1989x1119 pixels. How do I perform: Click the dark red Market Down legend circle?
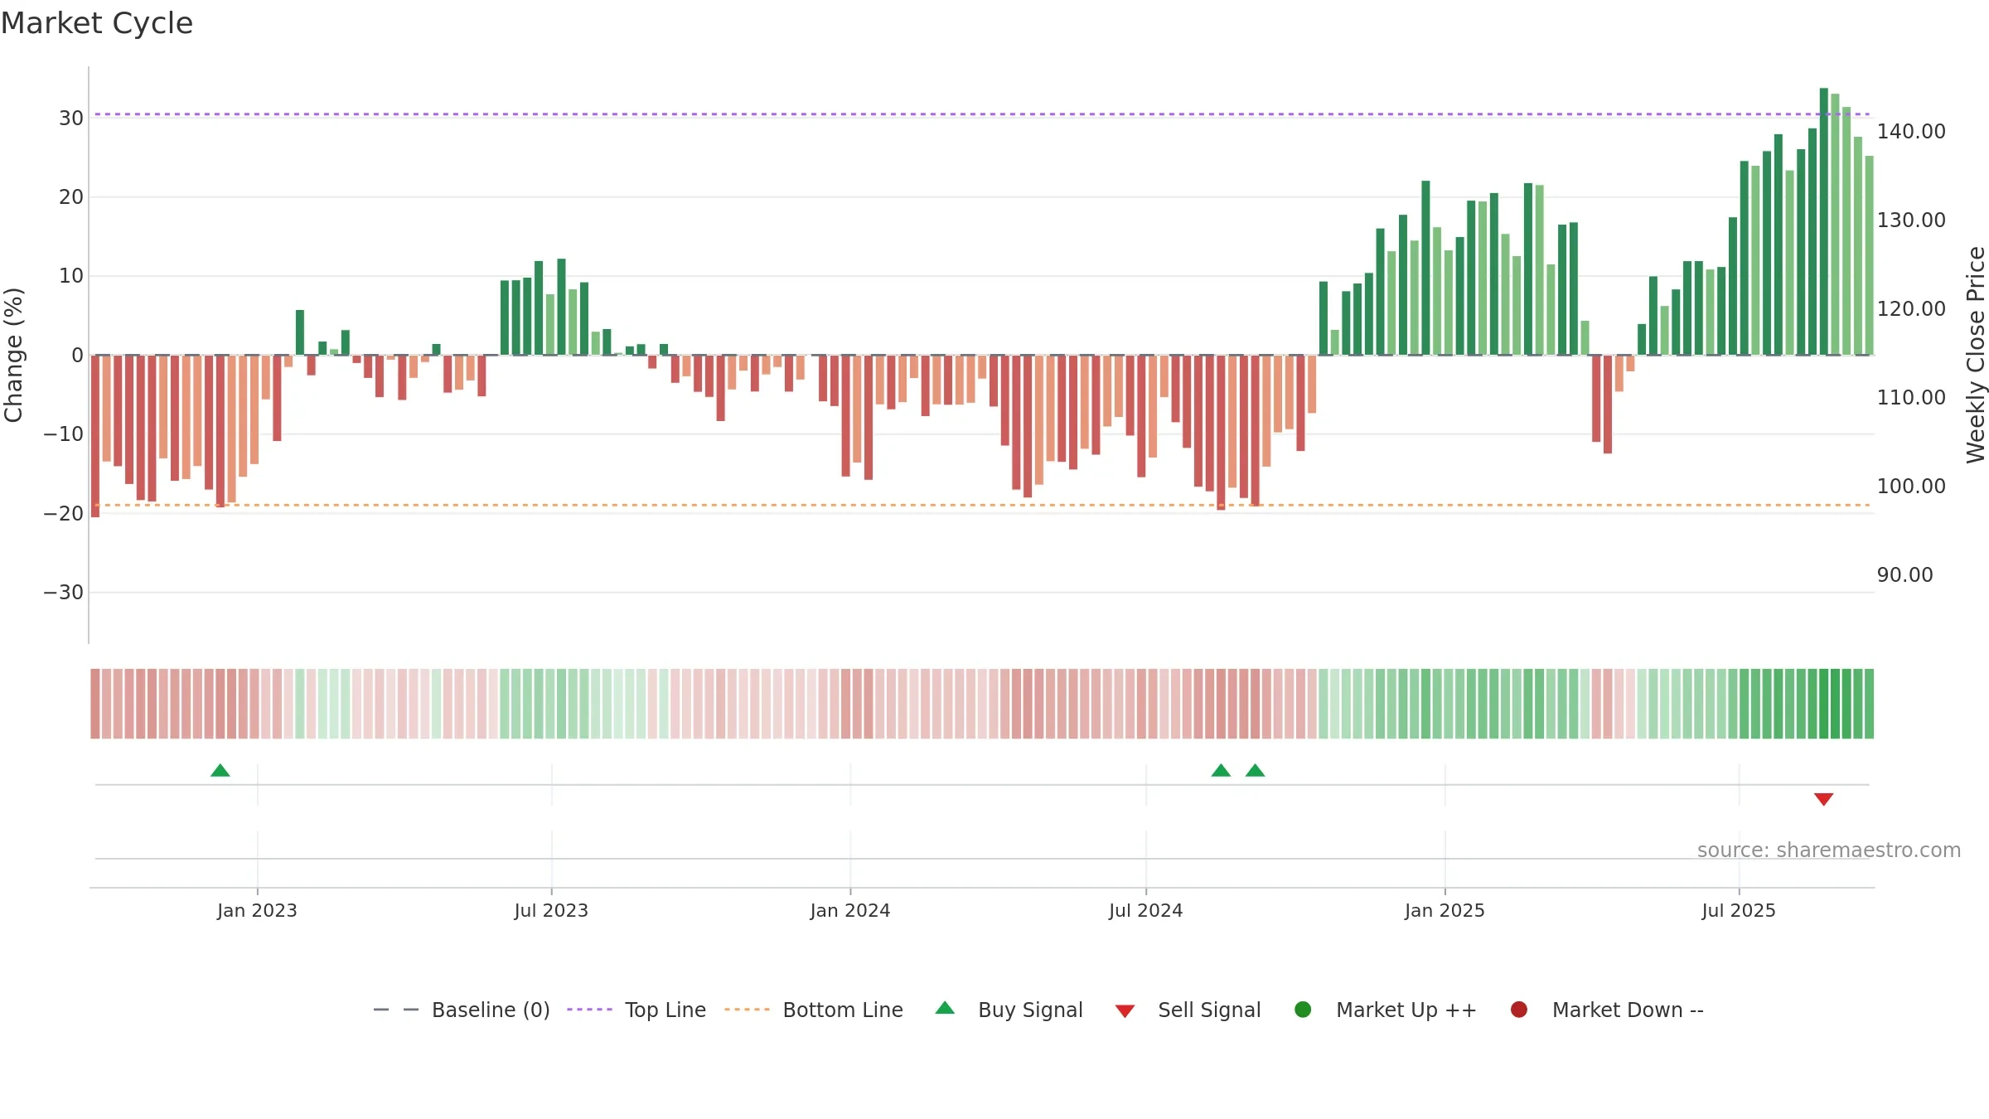click(x=1519, y=1010)
